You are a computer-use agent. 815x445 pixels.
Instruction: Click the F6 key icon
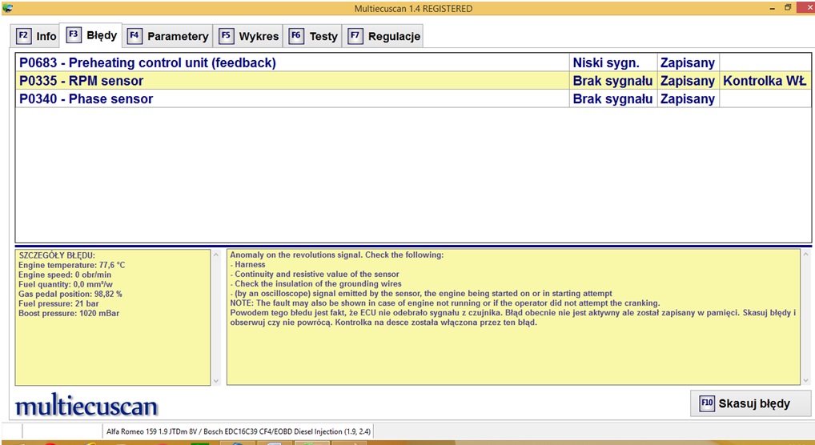(296, 36)
